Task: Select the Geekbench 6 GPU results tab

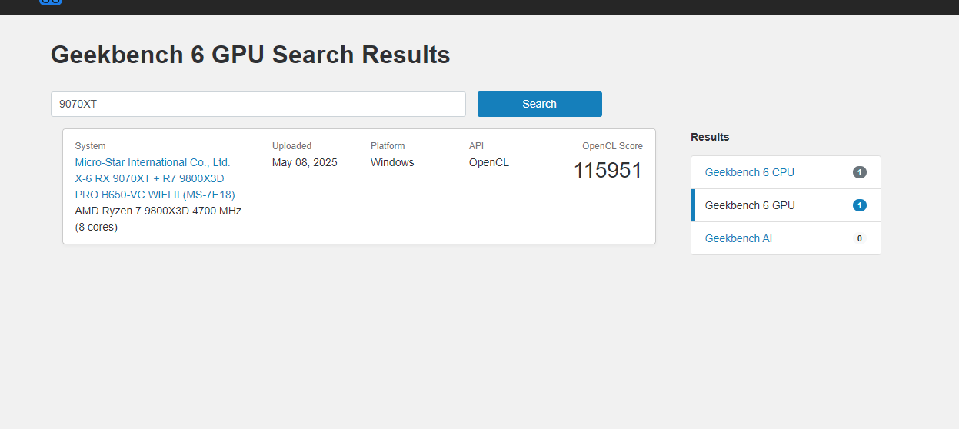Action: click(x=786, y=205)
